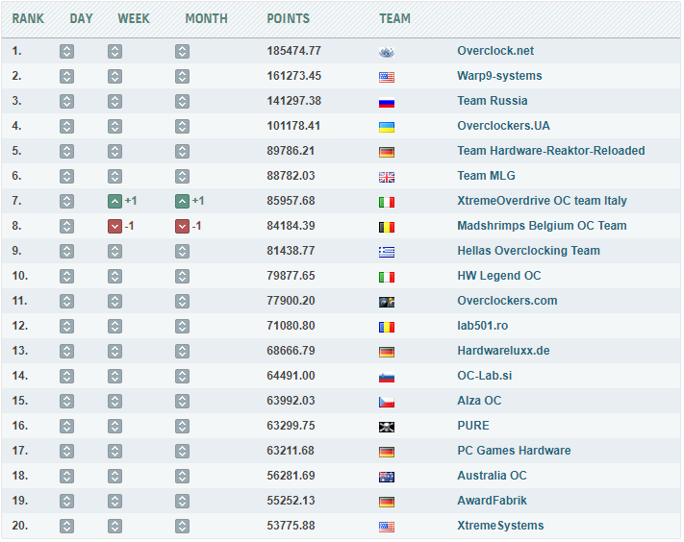Sort the table by POINTS column

pos(288,18)
